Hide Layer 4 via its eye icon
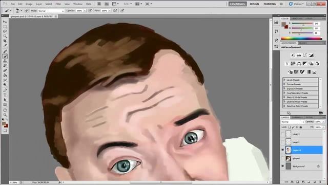This screenshot has width=328, height=185. (x=283, y=150)
